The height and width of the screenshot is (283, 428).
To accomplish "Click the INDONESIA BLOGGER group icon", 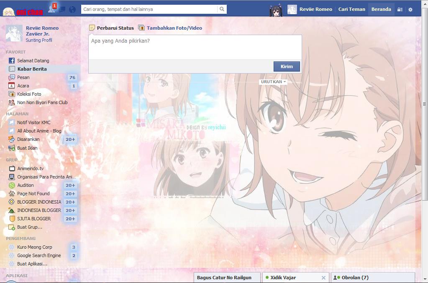I will (x=11, y=211).
